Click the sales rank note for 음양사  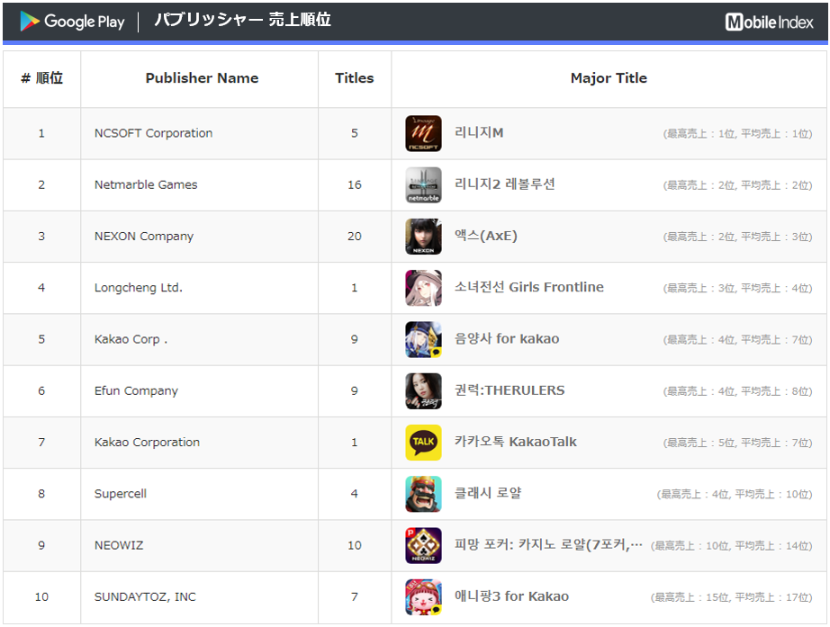737,340
